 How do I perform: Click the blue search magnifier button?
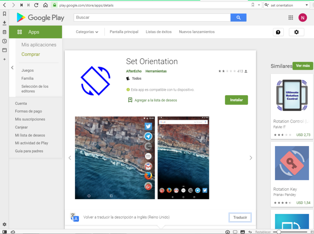pyautogui.click(x=238, y=18)
